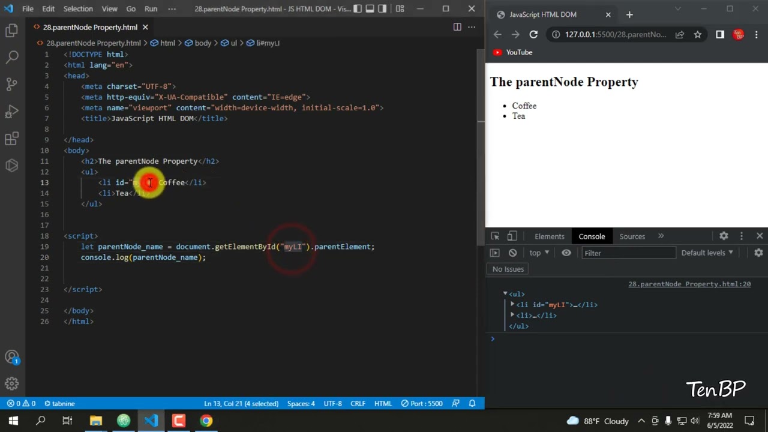Click Customize Layout icon in title bar
768x432 pixels.
pos(400,9)
